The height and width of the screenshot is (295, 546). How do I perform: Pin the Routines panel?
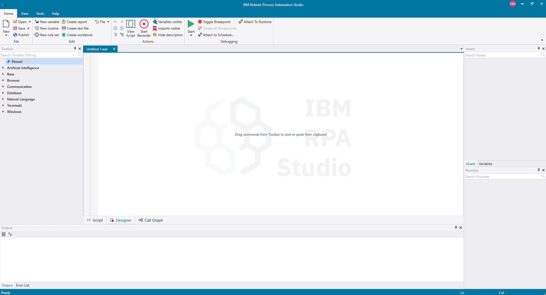pos(539,170)
